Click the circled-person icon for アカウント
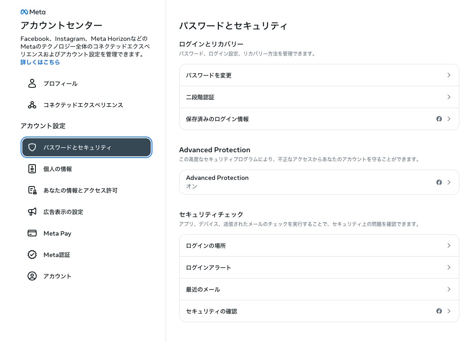The height and width of the screenshot is (342, 470). pyautogui.click(x=32, y=276)
